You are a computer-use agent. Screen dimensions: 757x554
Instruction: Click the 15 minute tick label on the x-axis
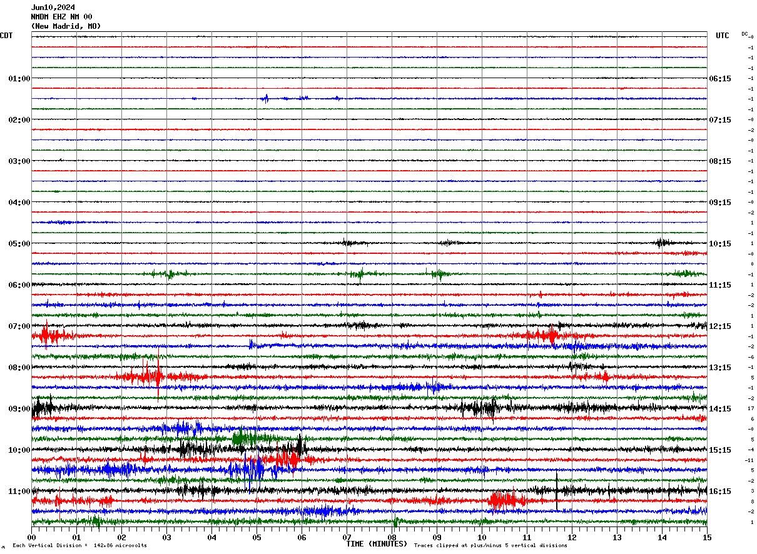point(706,537)
